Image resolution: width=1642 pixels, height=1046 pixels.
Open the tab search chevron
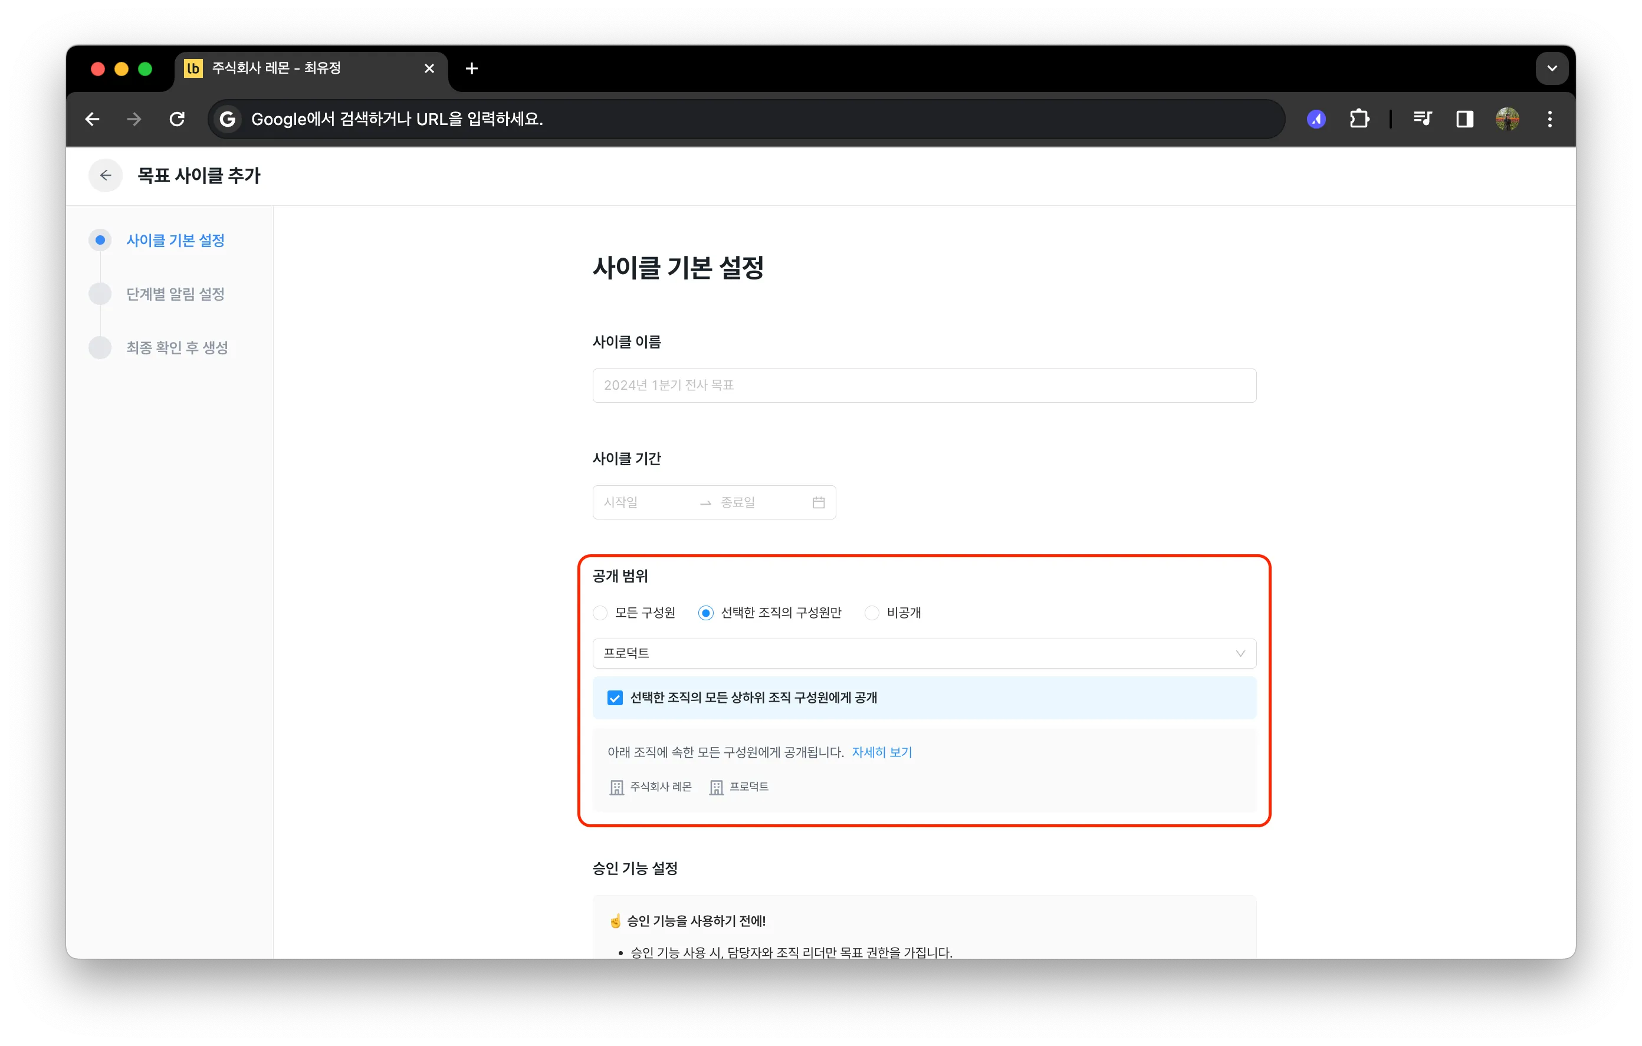pos(1552,68)
